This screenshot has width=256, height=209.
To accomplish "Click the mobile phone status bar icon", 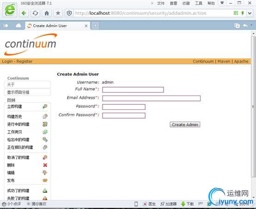I will point(136,204).
